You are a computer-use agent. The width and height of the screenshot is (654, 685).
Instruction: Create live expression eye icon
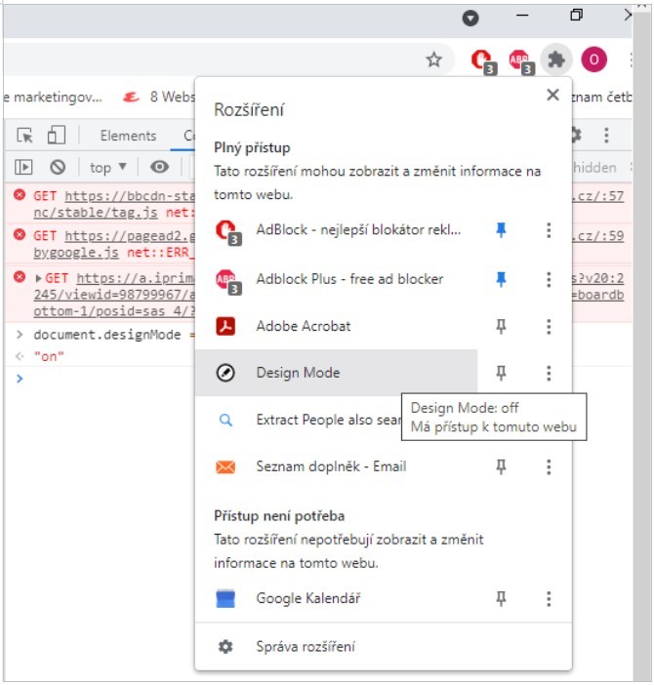click(x=159, y=167)
